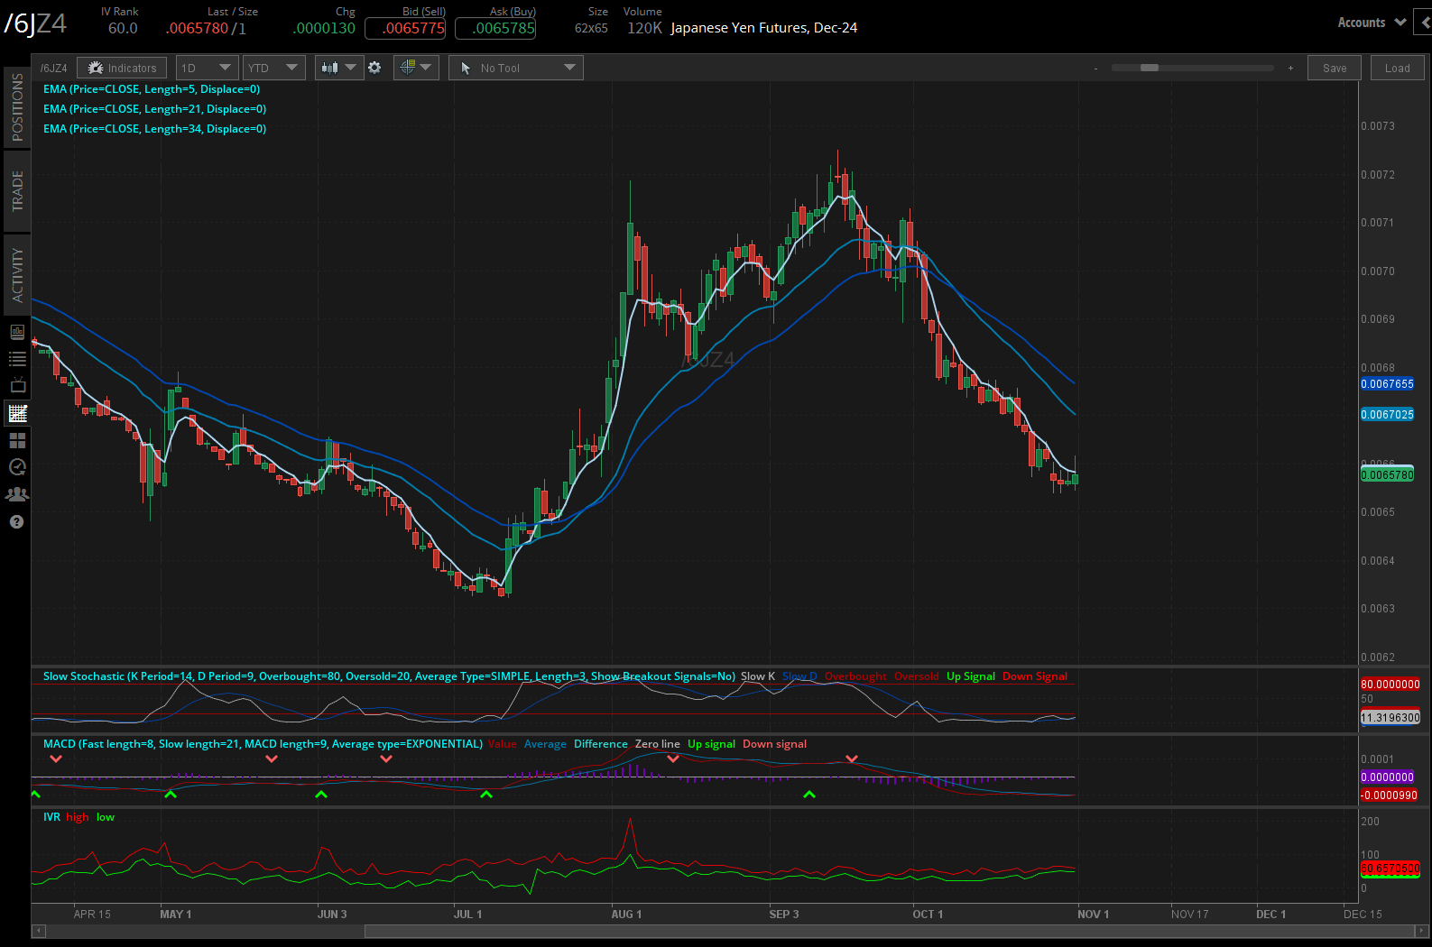The width and height of the screenshot is (1432, 947).
Task: Click the Indicators button
Action: point(123,68)
